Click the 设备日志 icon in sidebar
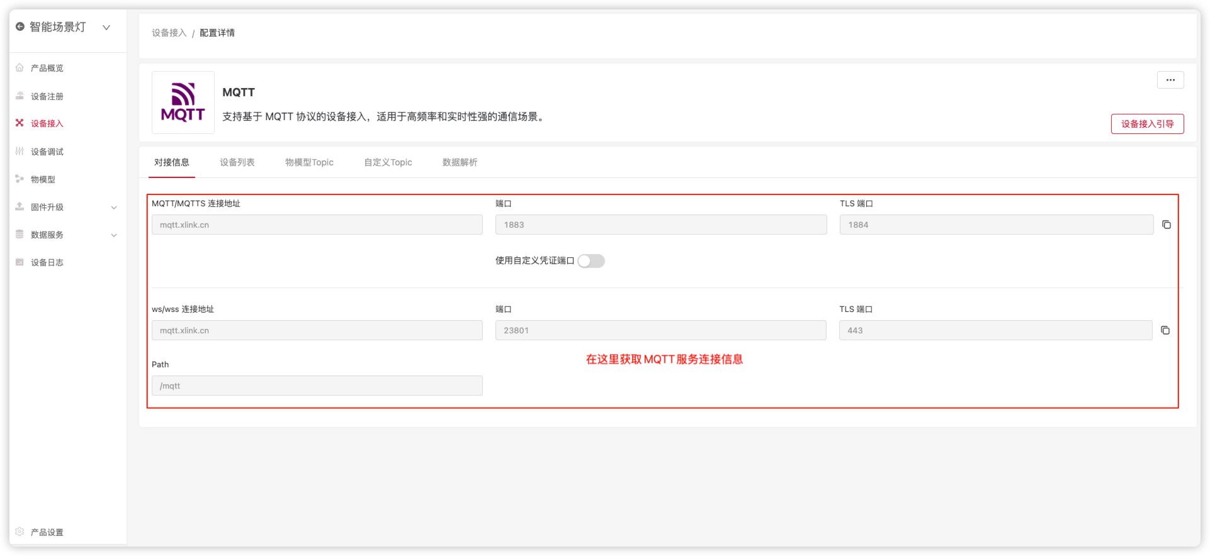The height and width of the screenshot is (556, 1210). click(x=20, y=262)
